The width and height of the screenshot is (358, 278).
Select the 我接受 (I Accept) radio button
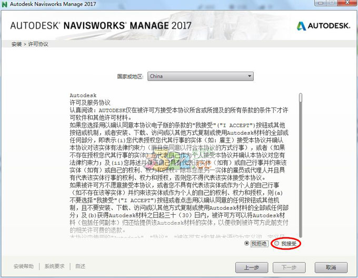click(x=277, y=244)
